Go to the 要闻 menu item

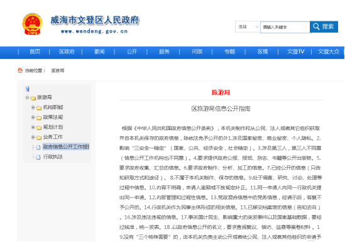[99, 52]
